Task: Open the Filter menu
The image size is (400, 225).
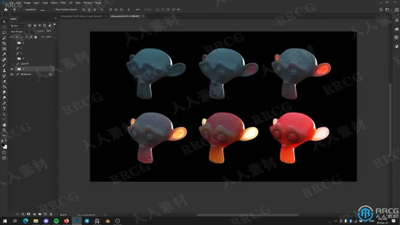Action: [x=63, y=3]
